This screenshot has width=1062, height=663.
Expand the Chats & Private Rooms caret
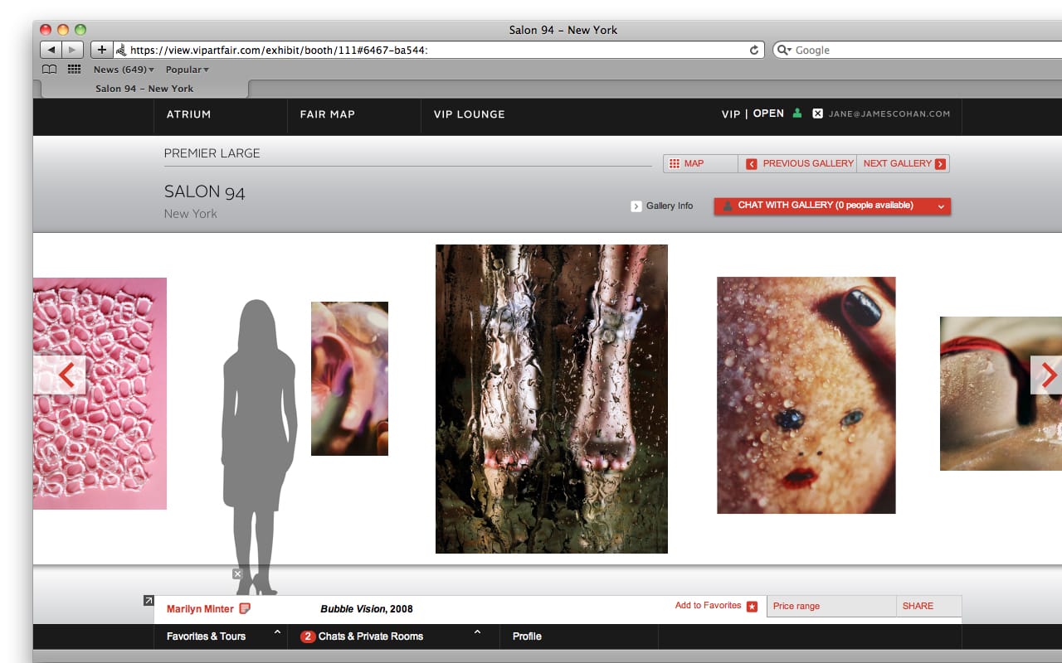click(477, 633)
